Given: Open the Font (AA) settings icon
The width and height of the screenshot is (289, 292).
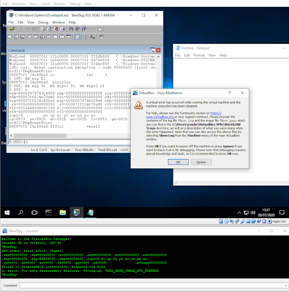Looking at the screenshot, I should 92,37.
